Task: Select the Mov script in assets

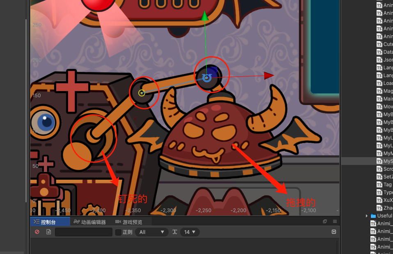Action: 384,106
